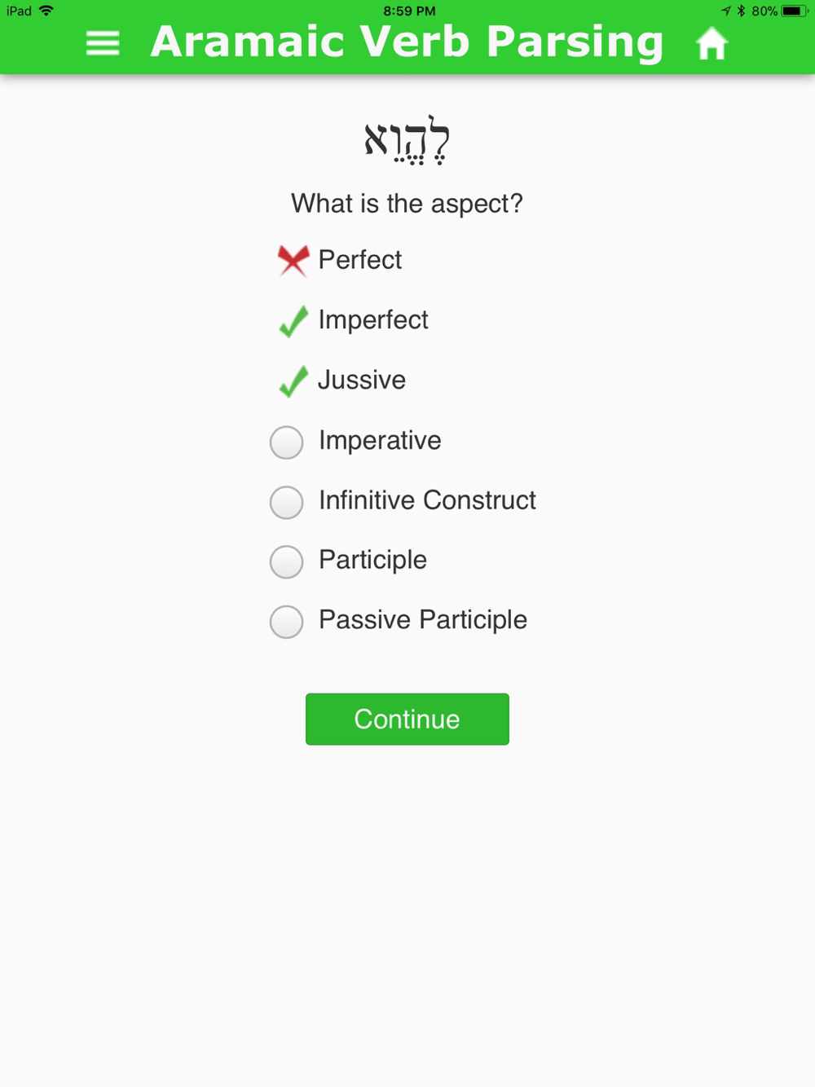This screenshot has width=815, height=1087.
Task: Select the Passive Participle radio button
Action: [x=287, y=622]
